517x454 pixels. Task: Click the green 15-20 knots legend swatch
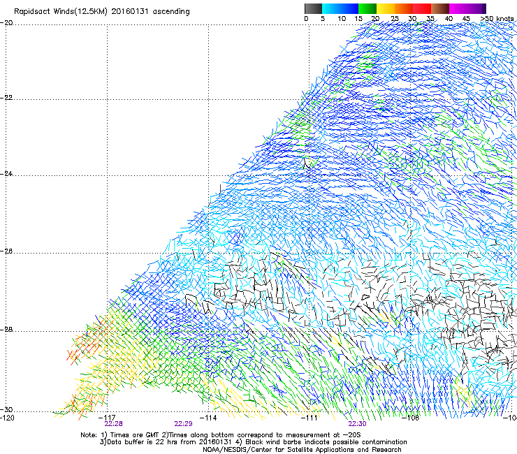point(367,8)
